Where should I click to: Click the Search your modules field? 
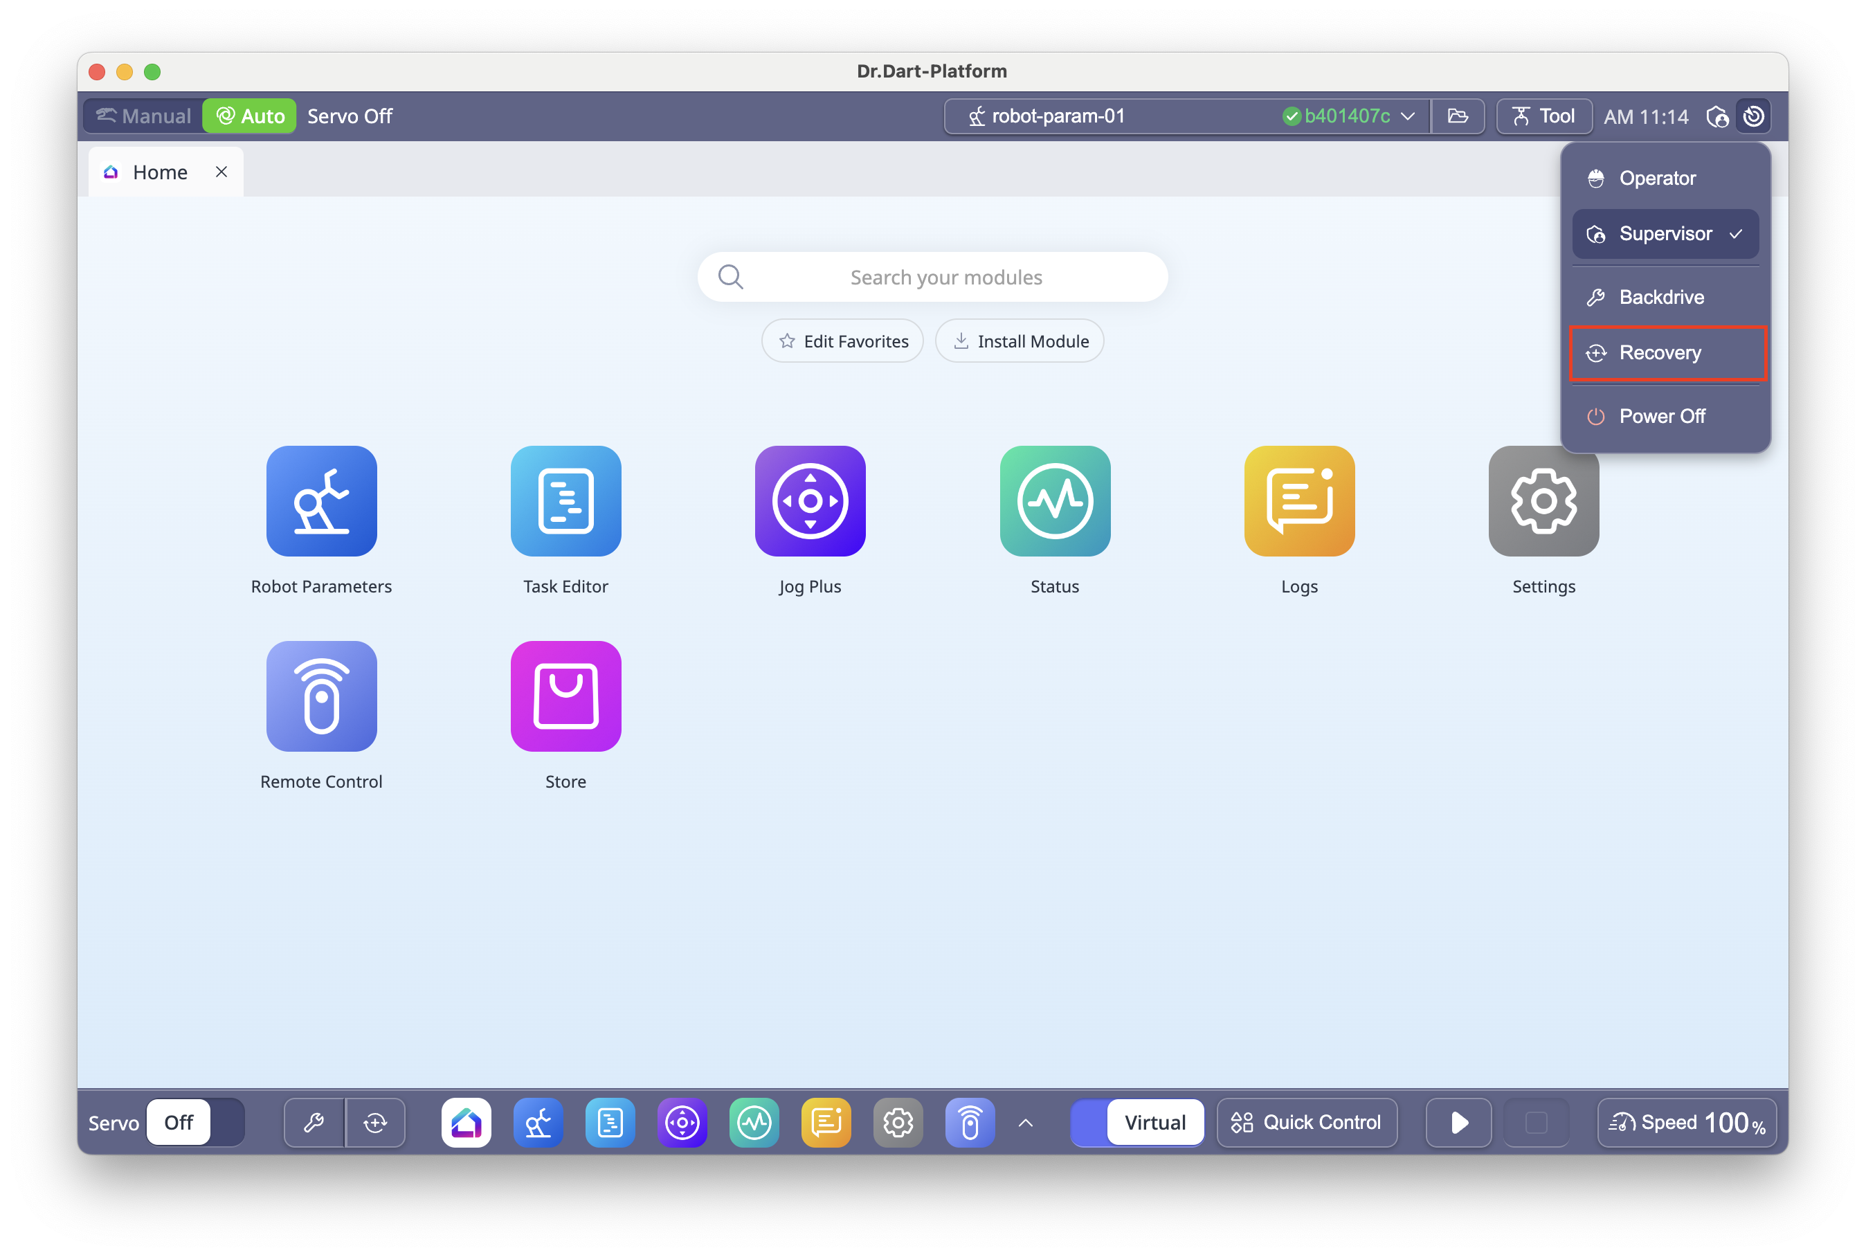[x=932, y=278]
